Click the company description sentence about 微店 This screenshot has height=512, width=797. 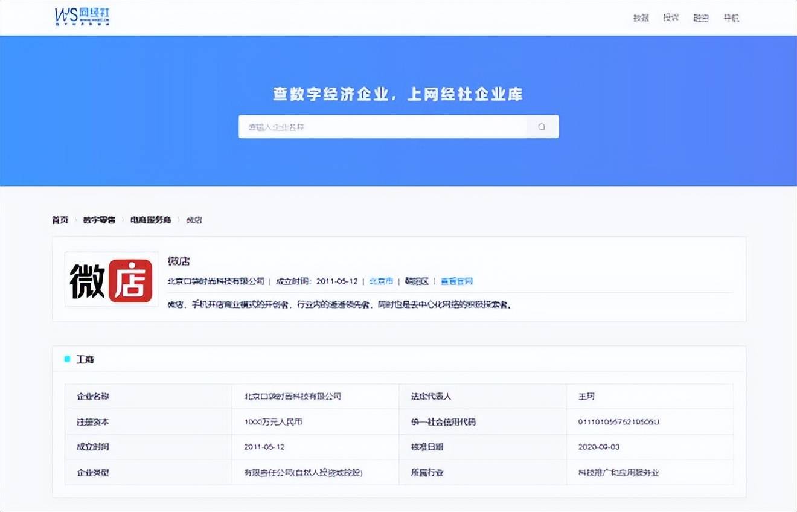(340, 305)
